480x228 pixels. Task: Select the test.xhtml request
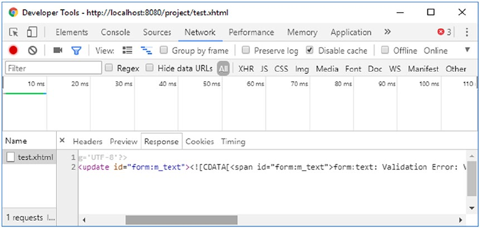(x=30, y=158)
